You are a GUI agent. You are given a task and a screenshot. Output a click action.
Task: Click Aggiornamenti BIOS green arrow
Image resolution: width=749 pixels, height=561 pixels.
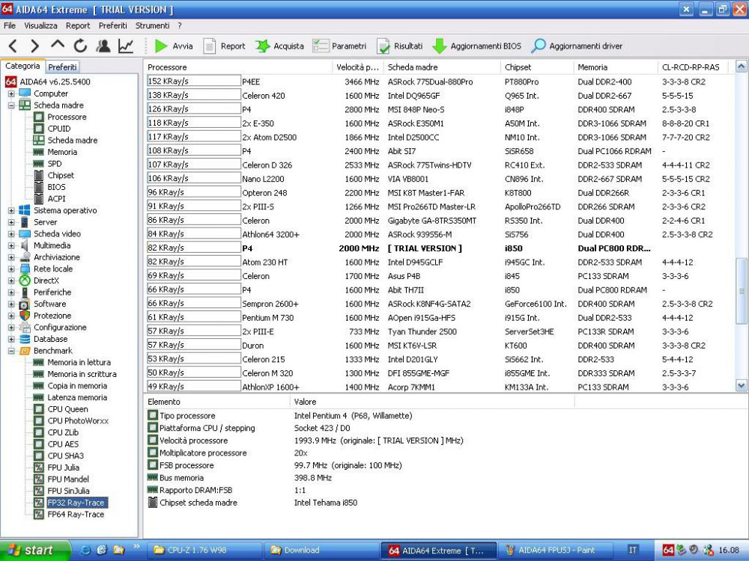click(440, 46)
